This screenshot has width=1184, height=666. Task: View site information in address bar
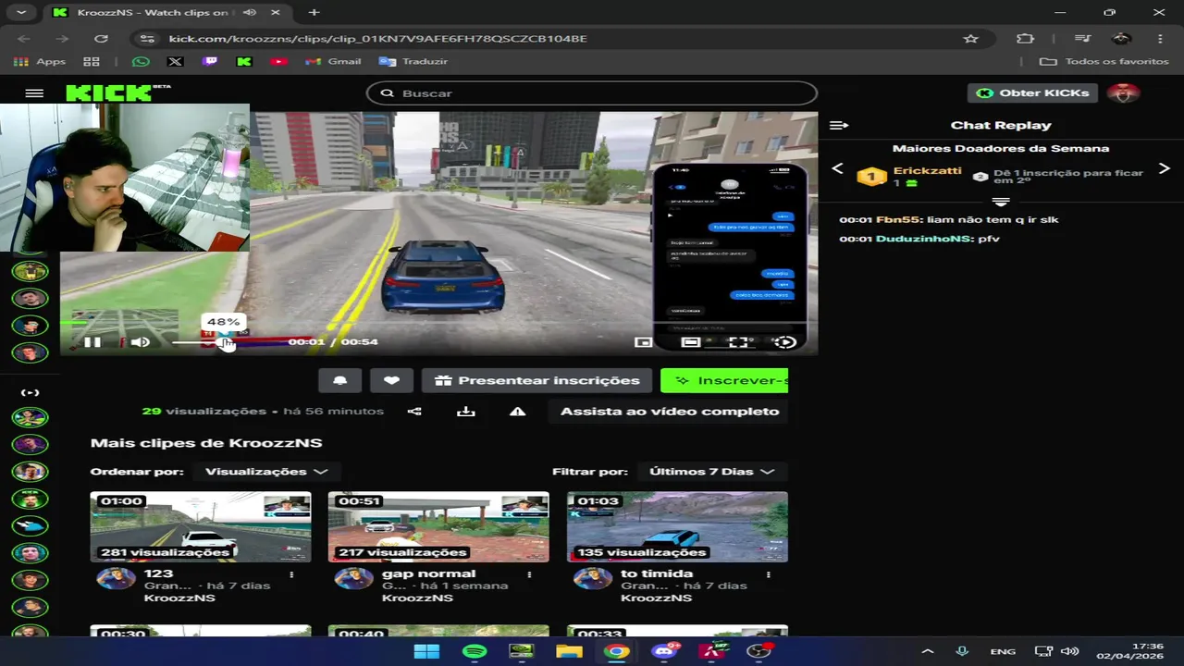(145, 39)
